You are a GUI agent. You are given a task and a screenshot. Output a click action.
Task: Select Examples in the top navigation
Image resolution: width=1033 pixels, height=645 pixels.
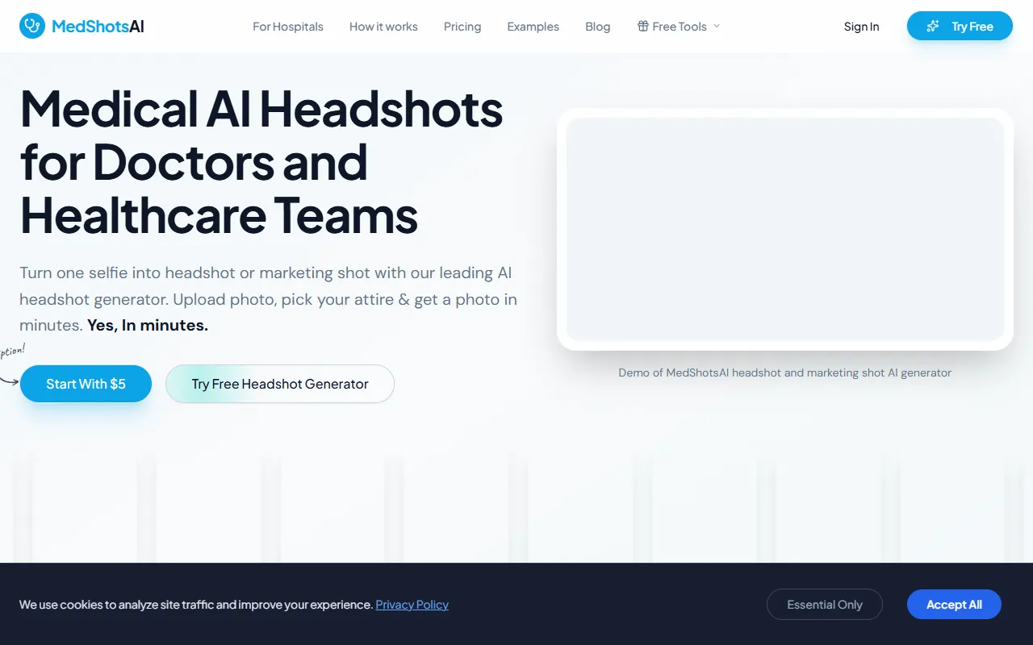click(533, 27)
